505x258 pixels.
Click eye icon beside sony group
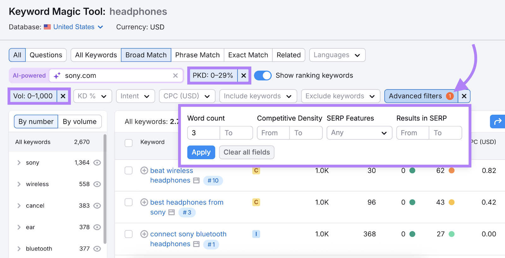[x=97, y=163]
